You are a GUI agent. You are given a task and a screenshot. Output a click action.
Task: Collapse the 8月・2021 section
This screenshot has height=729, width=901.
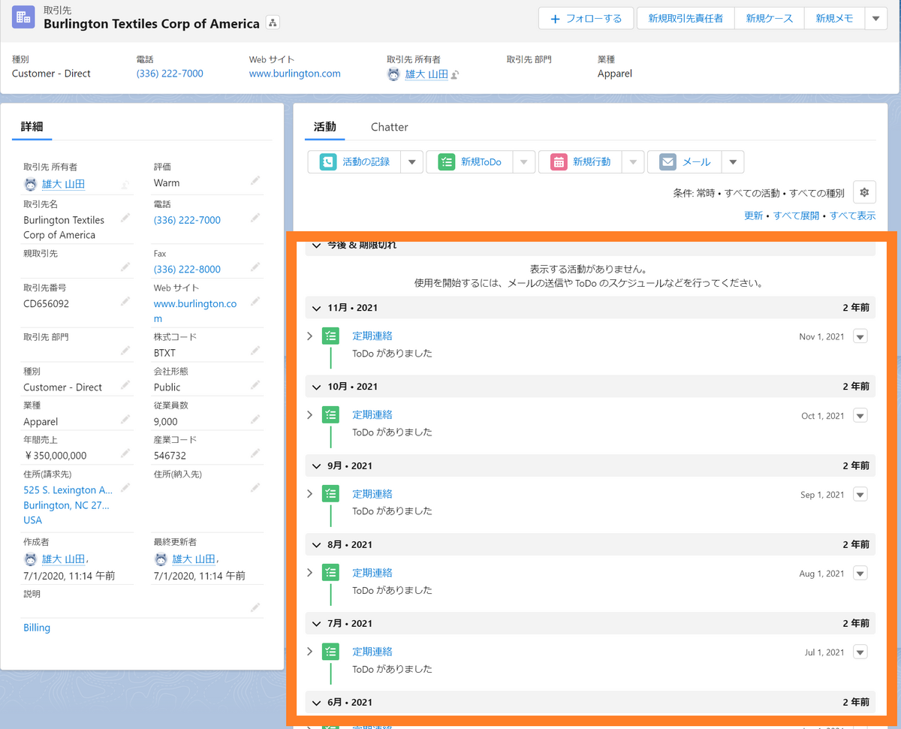(316, 544)
